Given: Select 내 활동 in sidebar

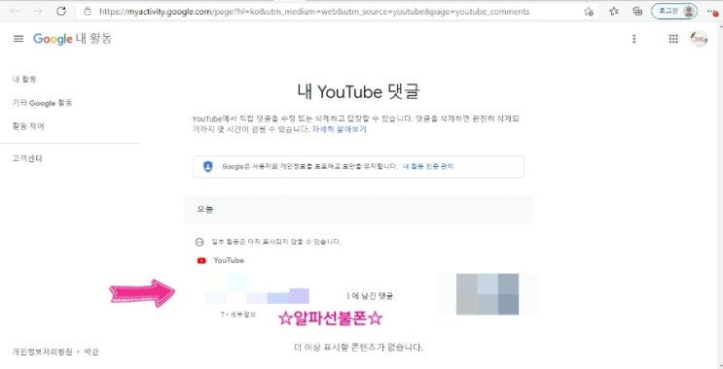Looking at the screenshot, I should click(x=24, y=79).
